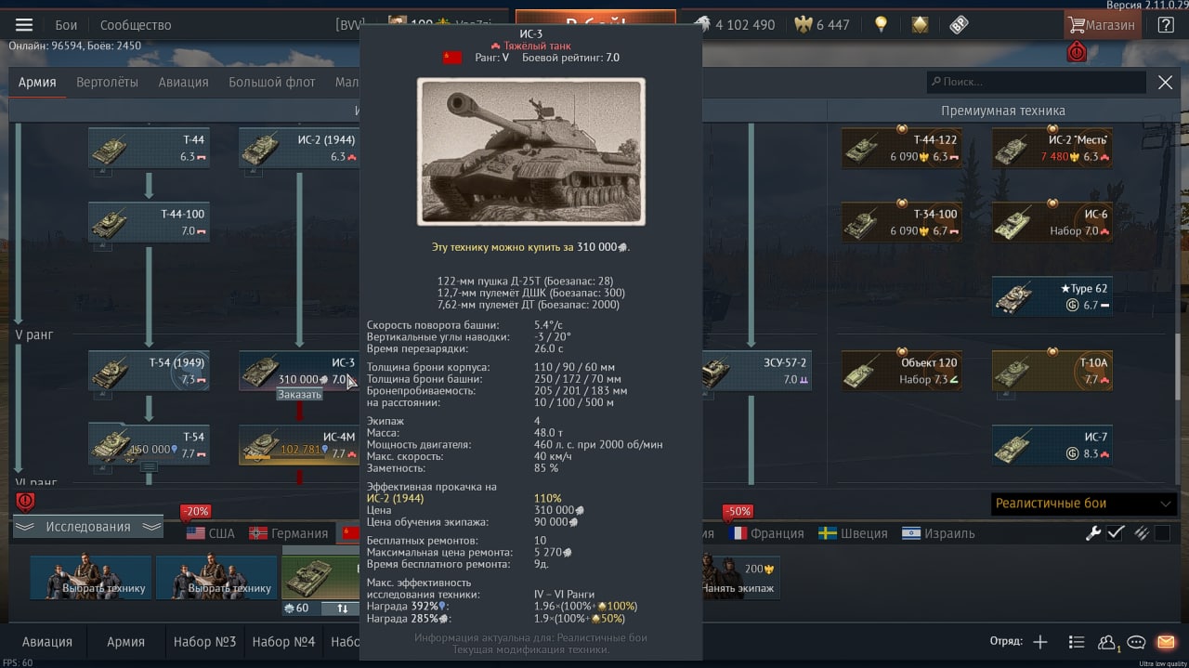
Task: Select the premium Т-44-122 card
Action: click(901, 149)
